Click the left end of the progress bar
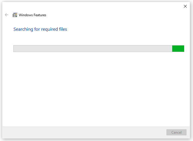This screenshot has width=193, height=141. (x=15, y=49)
